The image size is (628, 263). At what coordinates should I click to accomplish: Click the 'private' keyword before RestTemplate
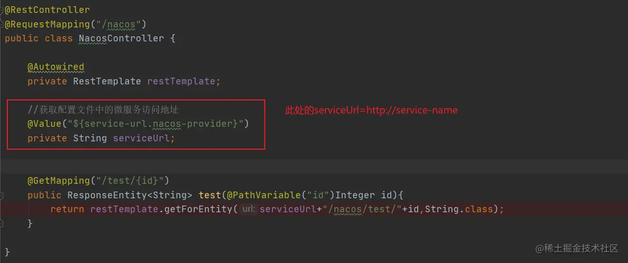pos(47,81)
